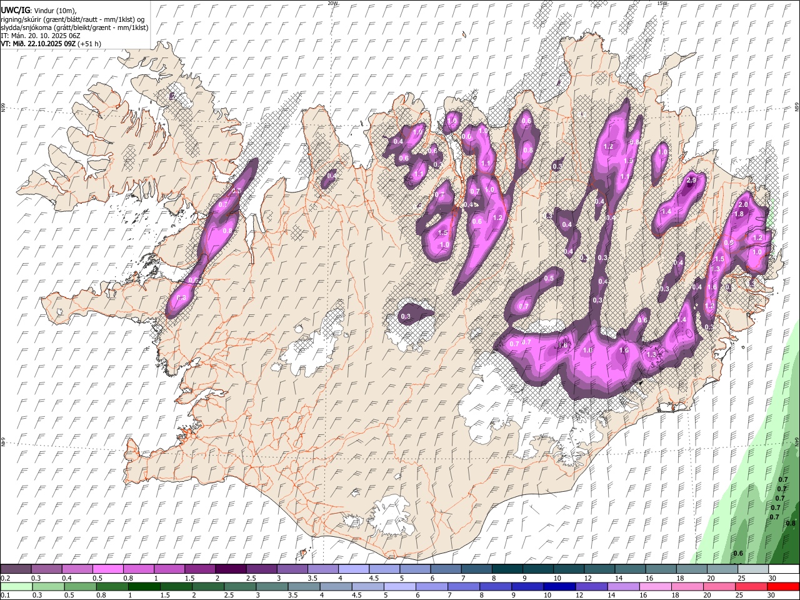Select the 2.5–3 snow legend swatch
This screenshot has width=800, height=600.
tap(261, 569)
